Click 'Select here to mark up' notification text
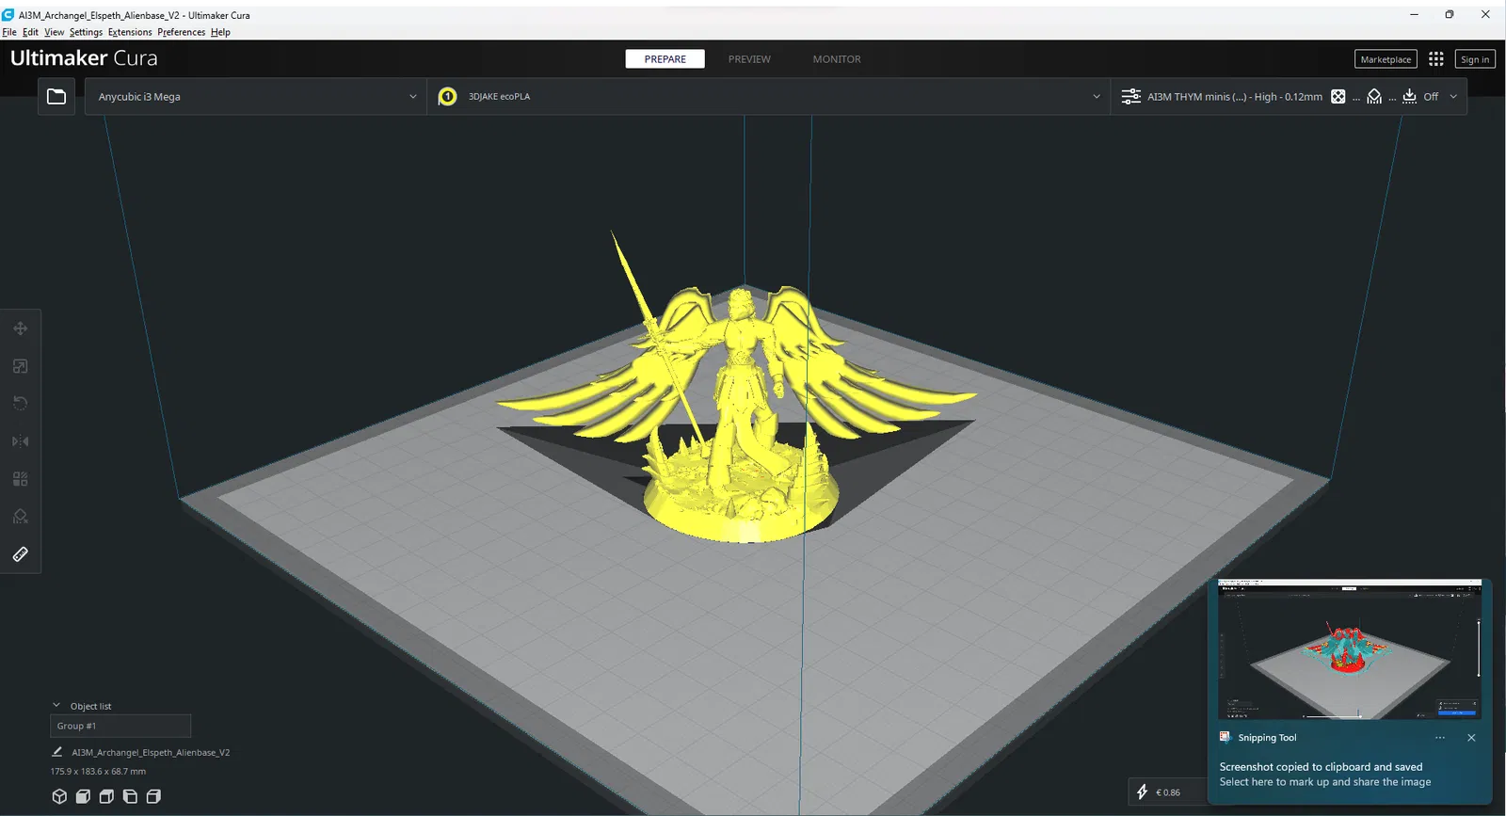This screenshot has width=1506, height=816. click(x=1325, y=782)
